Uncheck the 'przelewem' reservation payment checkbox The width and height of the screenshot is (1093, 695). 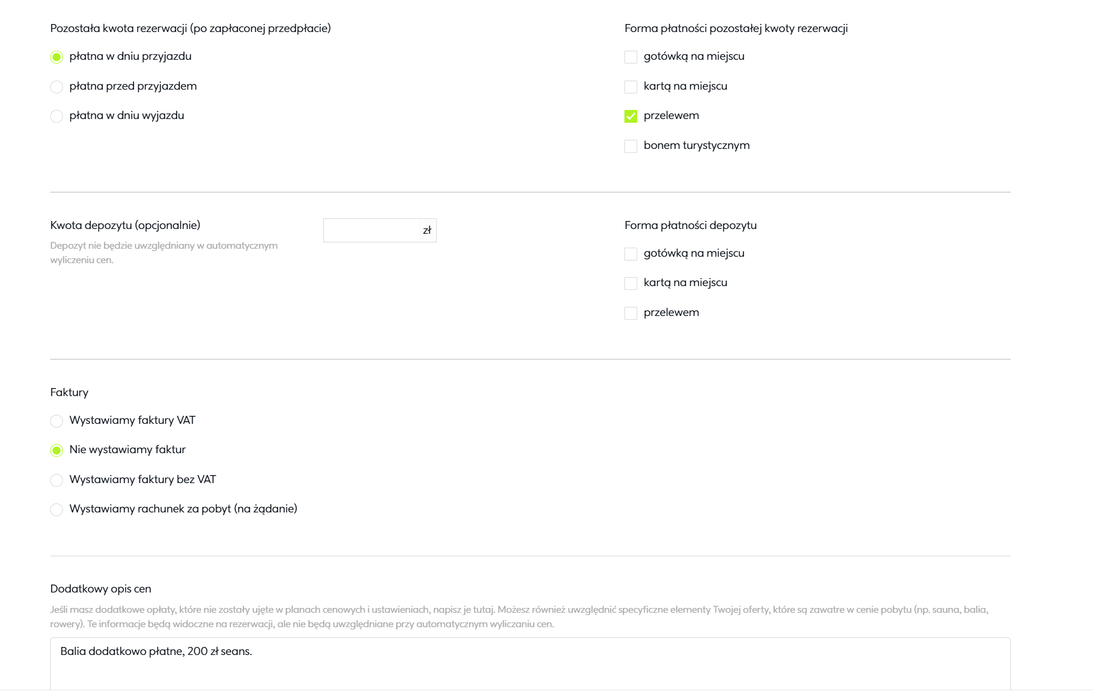[x=631, y=116]
